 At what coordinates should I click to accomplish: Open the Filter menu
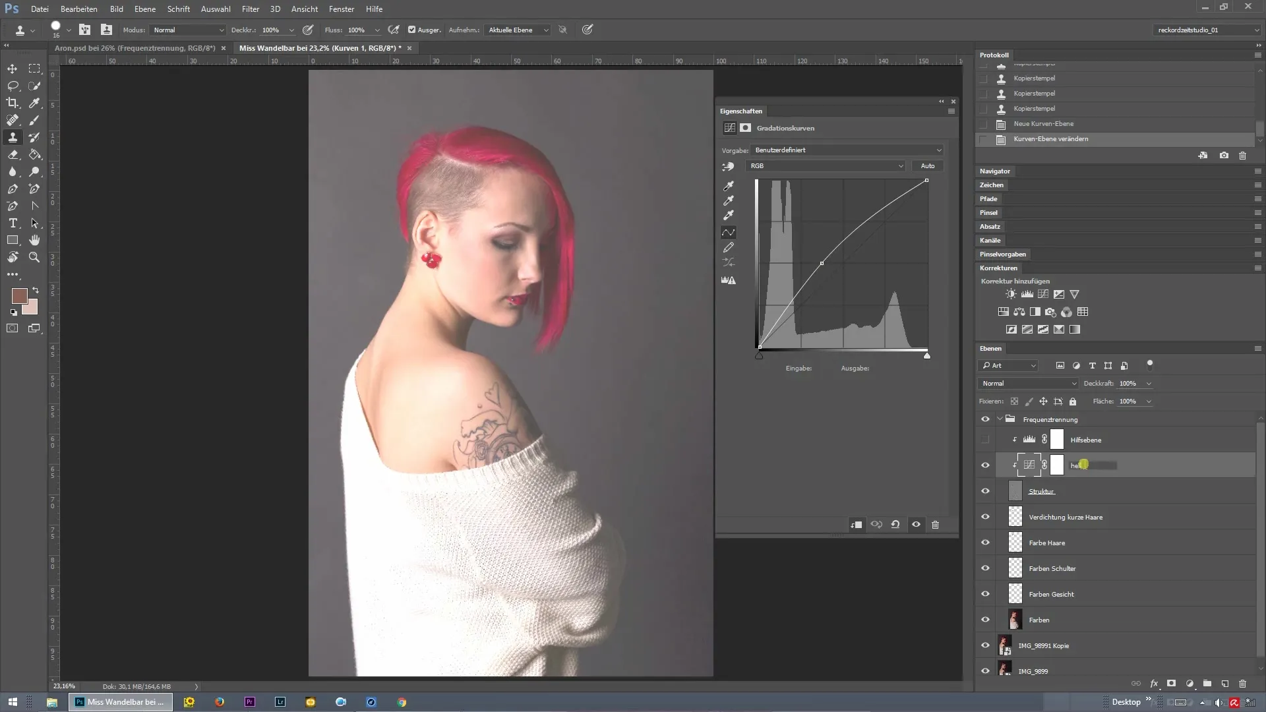(x=251, y=9)
